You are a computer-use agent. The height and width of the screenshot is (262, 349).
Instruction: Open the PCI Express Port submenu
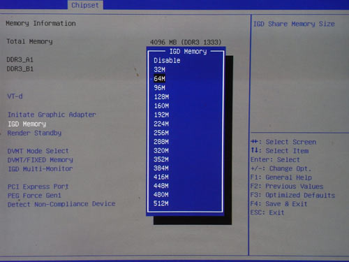point(38,187)
